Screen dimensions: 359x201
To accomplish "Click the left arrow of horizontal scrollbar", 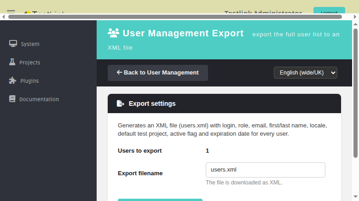I will pyautogui.click(x=3, y=17).
